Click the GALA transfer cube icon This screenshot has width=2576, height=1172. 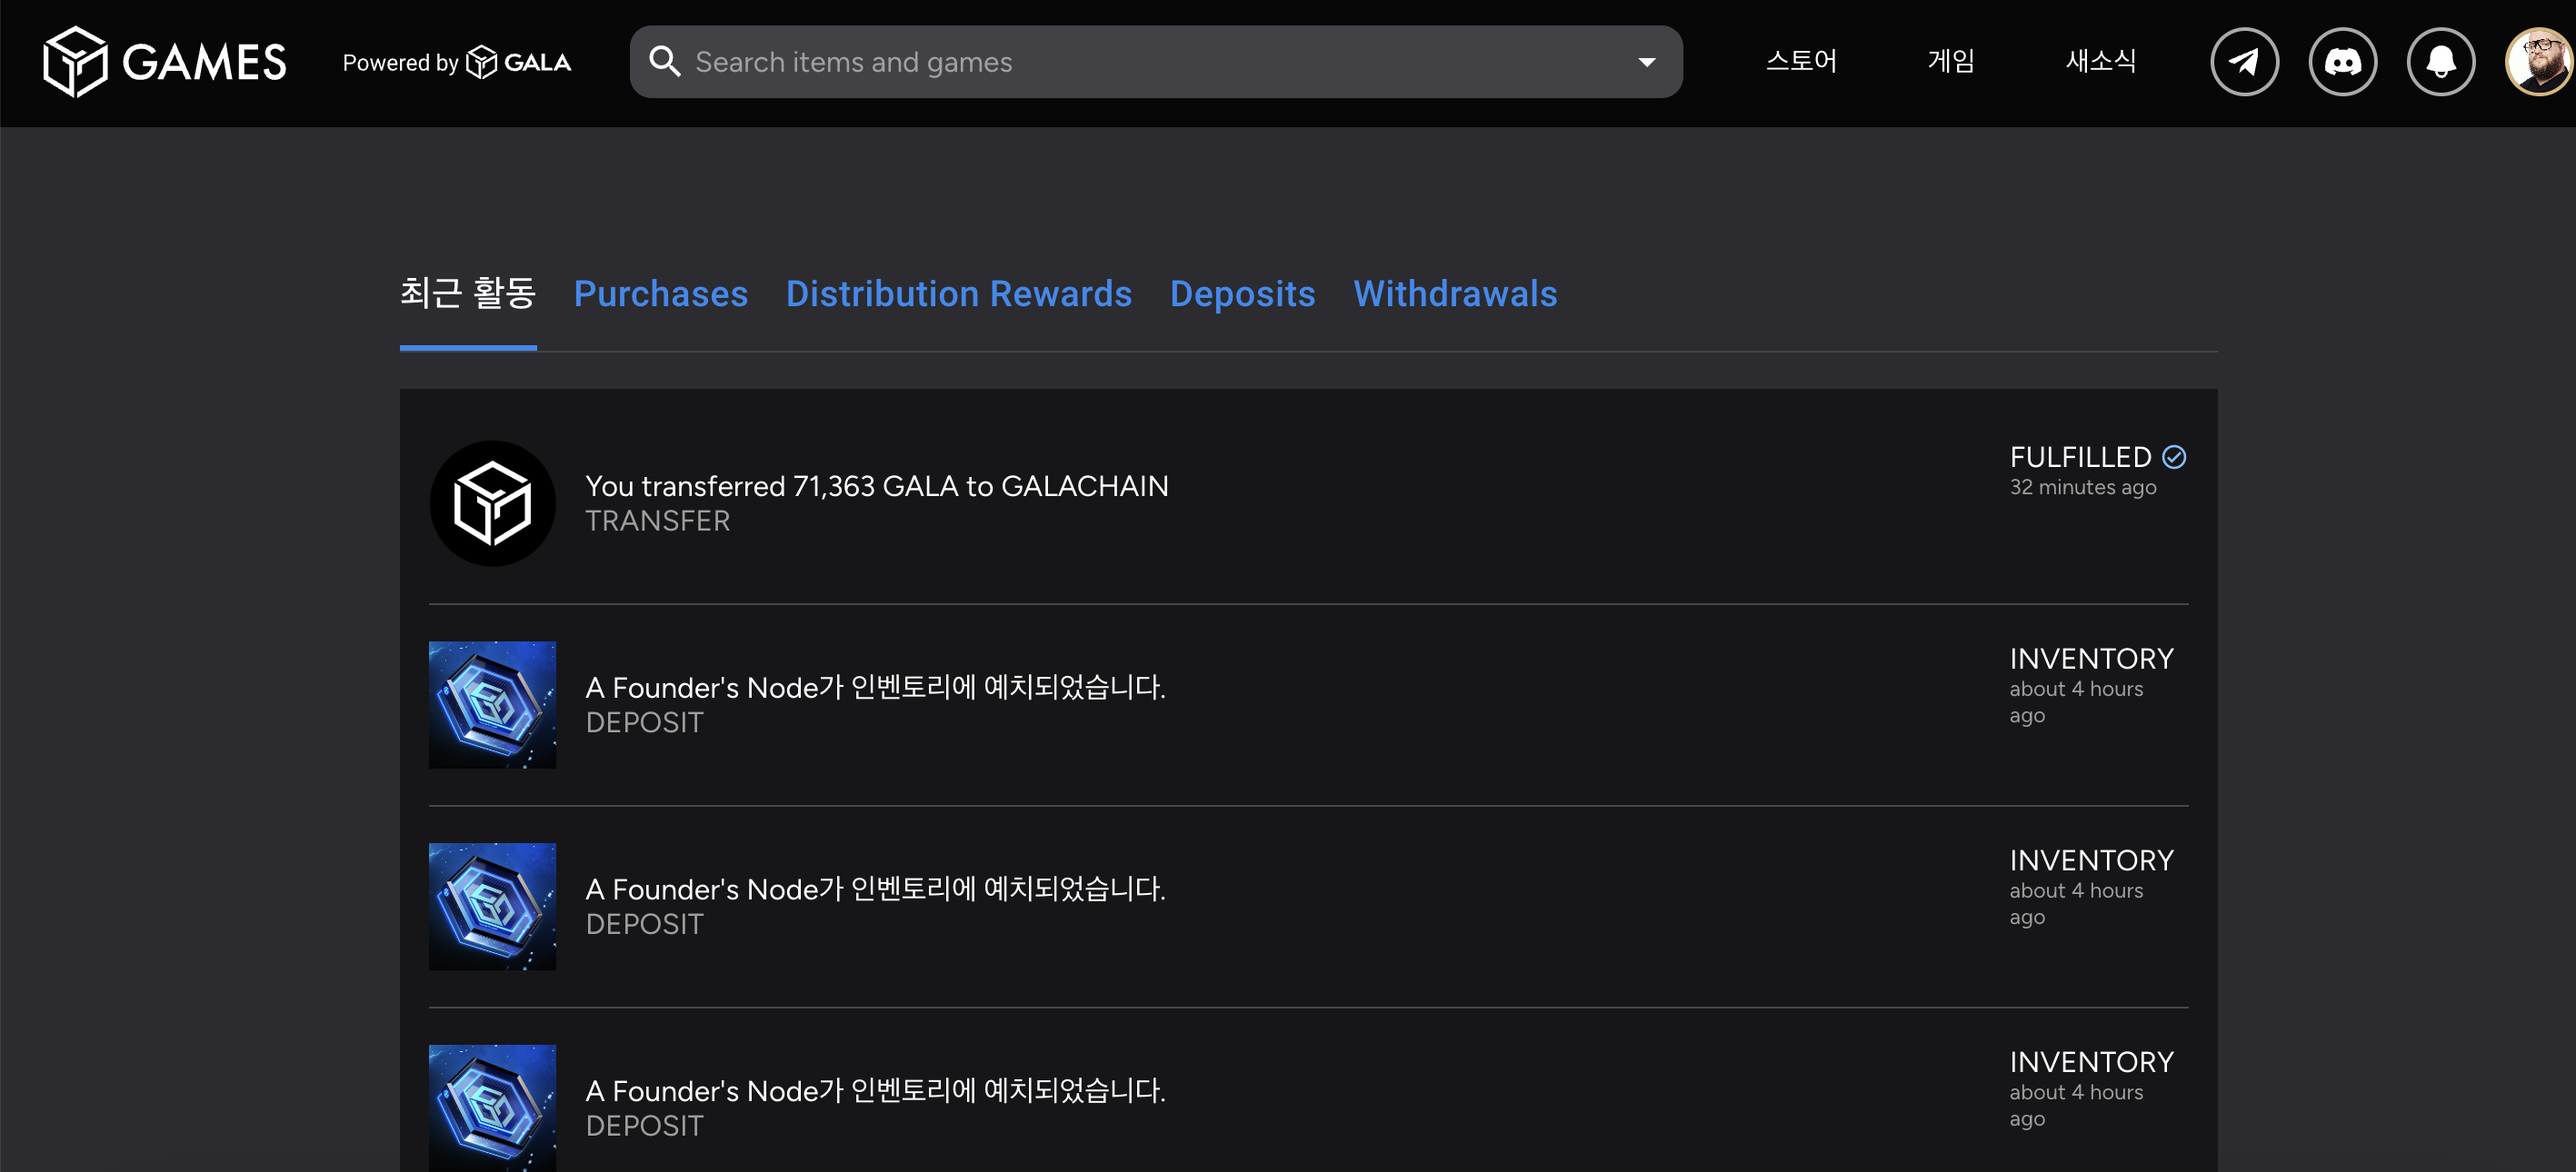click(492, 503)
